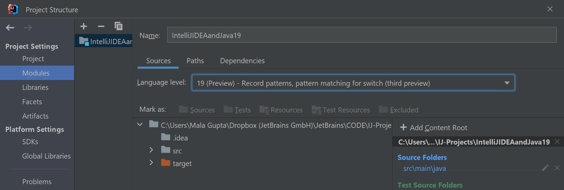Expand the target folder

tap(151, 163)
